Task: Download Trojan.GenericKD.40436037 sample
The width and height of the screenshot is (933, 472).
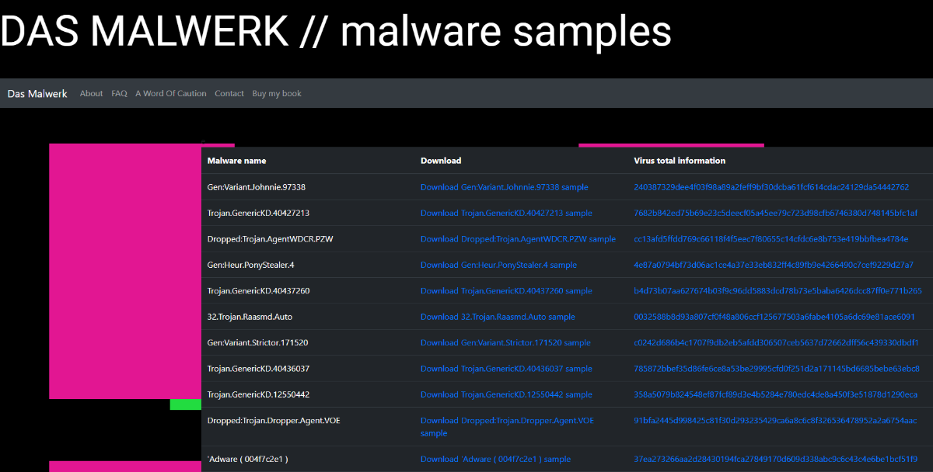Action: click(506, 369)
